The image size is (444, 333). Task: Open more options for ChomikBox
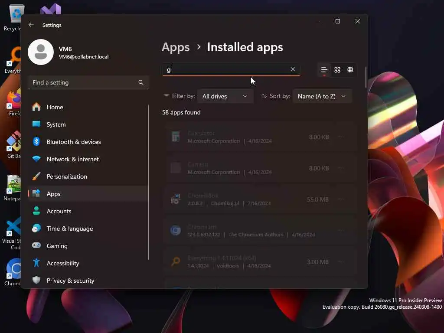(x=341, y=199)
